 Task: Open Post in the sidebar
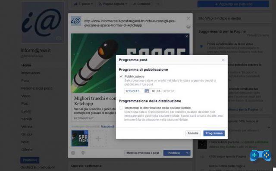point(25,104)
